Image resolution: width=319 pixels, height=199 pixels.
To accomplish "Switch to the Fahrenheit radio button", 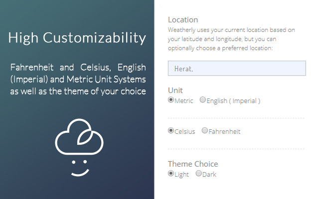I will (205, 131).
